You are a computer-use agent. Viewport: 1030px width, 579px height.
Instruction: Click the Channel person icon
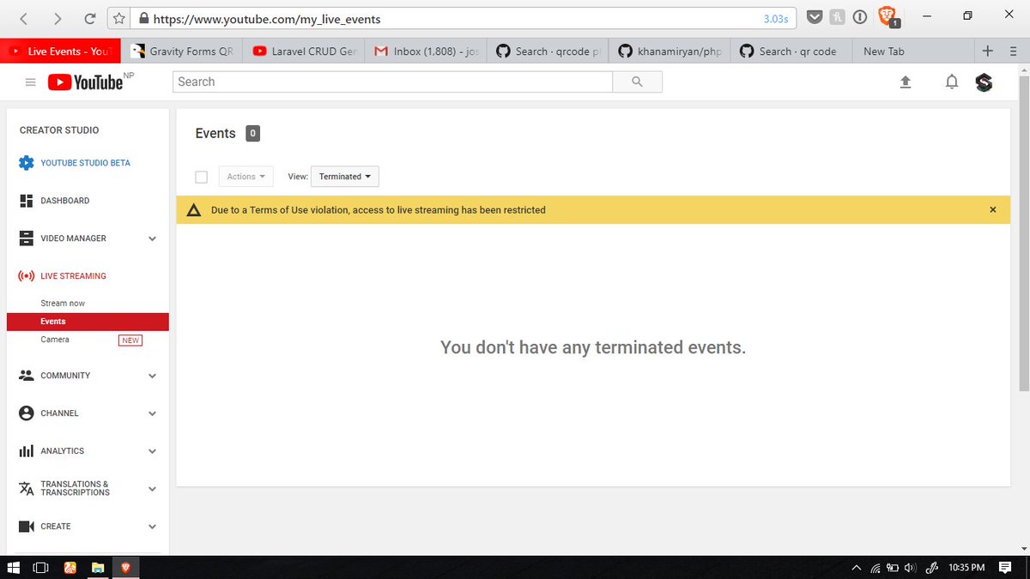click(26, 413)
